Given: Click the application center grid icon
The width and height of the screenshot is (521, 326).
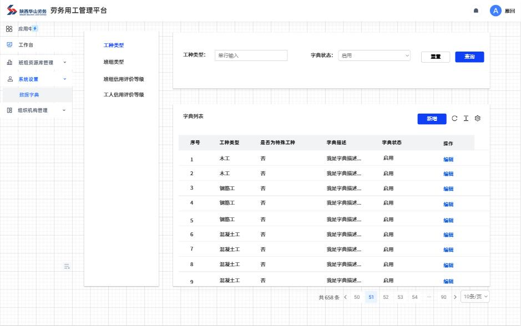Looking at the screenshot, I should pyautogui.click(x=9, y=29).
